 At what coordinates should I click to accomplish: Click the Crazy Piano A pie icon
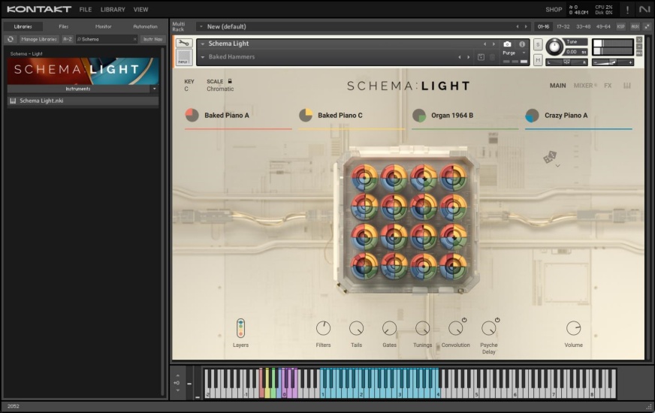click(x=532, y=115)
